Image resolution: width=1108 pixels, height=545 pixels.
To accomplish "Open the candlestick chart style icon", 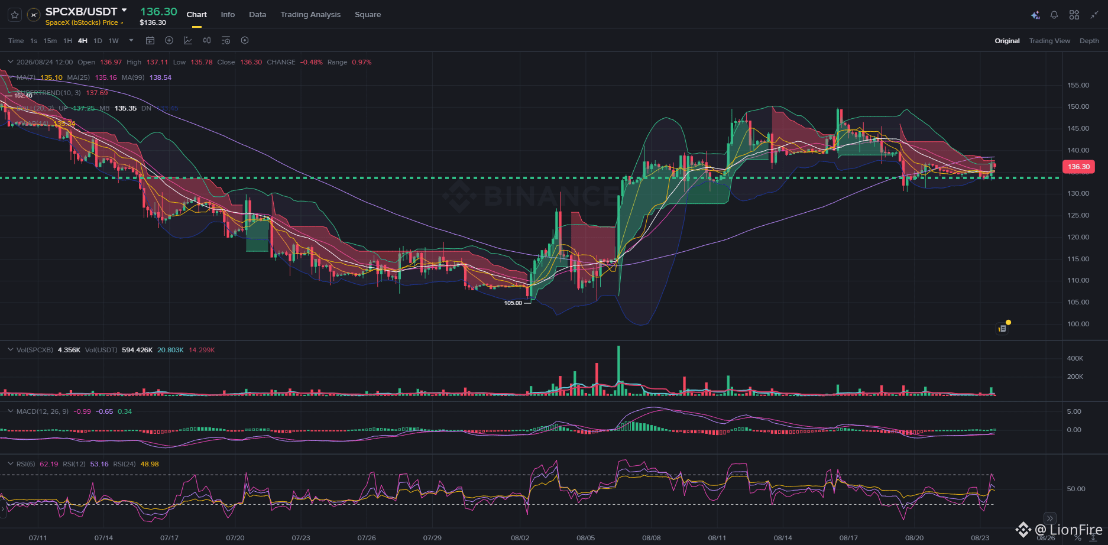I will point(207,40).
